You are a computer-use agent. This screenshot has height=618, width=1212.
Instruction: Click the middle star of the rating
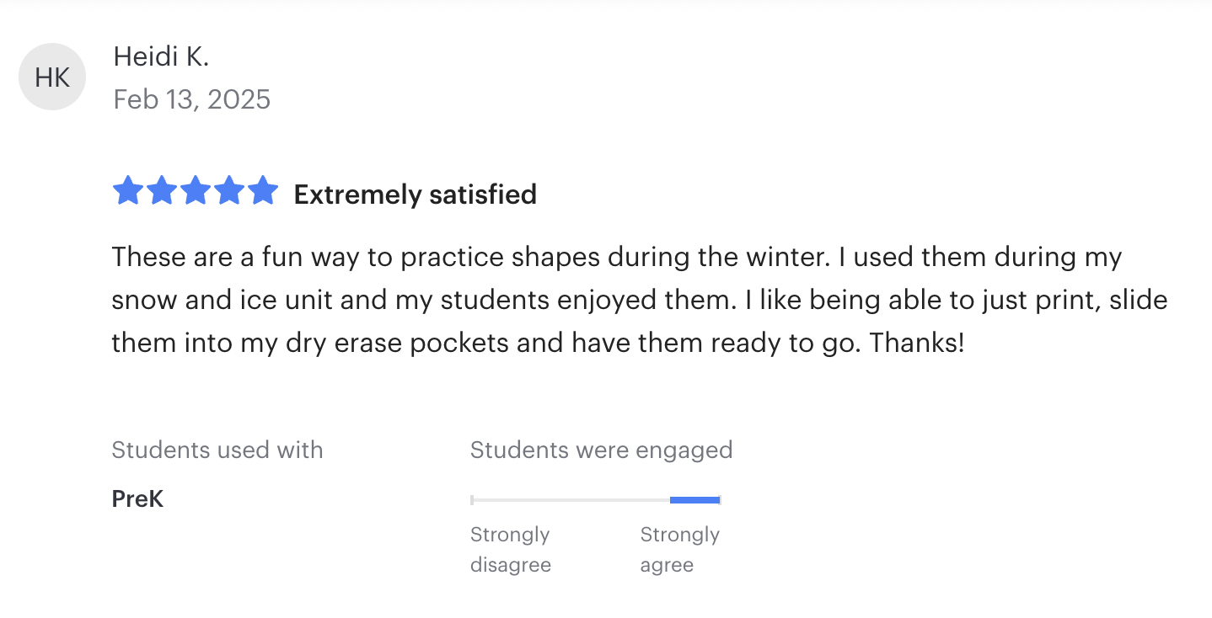click(196, 191)
